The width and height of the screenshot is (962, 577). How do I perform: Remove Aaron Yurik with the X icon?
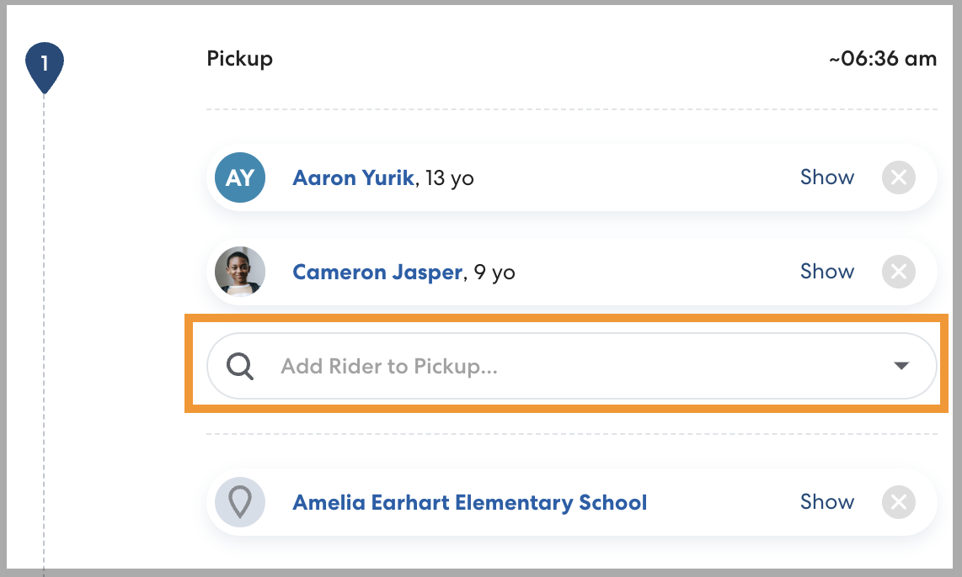pyautogui.click(x=899, y=177)
